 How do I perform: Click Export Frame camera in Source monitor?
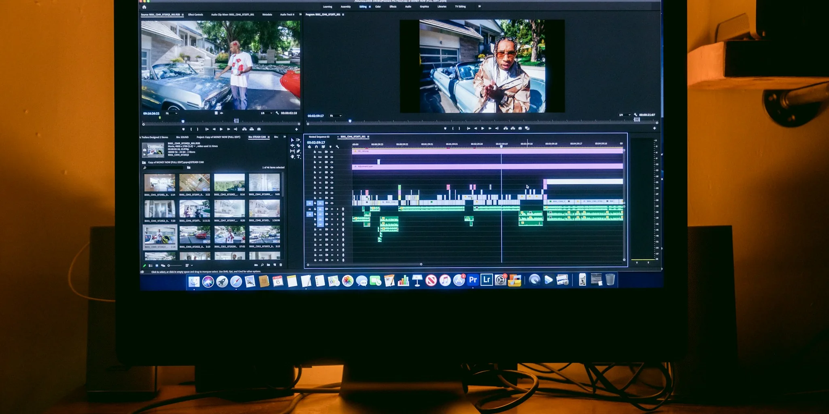(259, 129)
